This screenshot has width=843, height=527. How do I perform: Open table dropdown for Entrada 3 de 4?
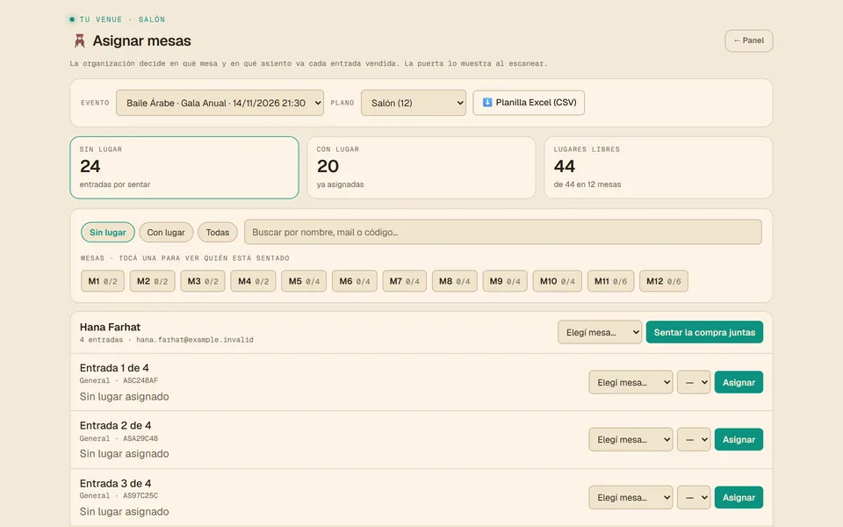coord(630,498)
